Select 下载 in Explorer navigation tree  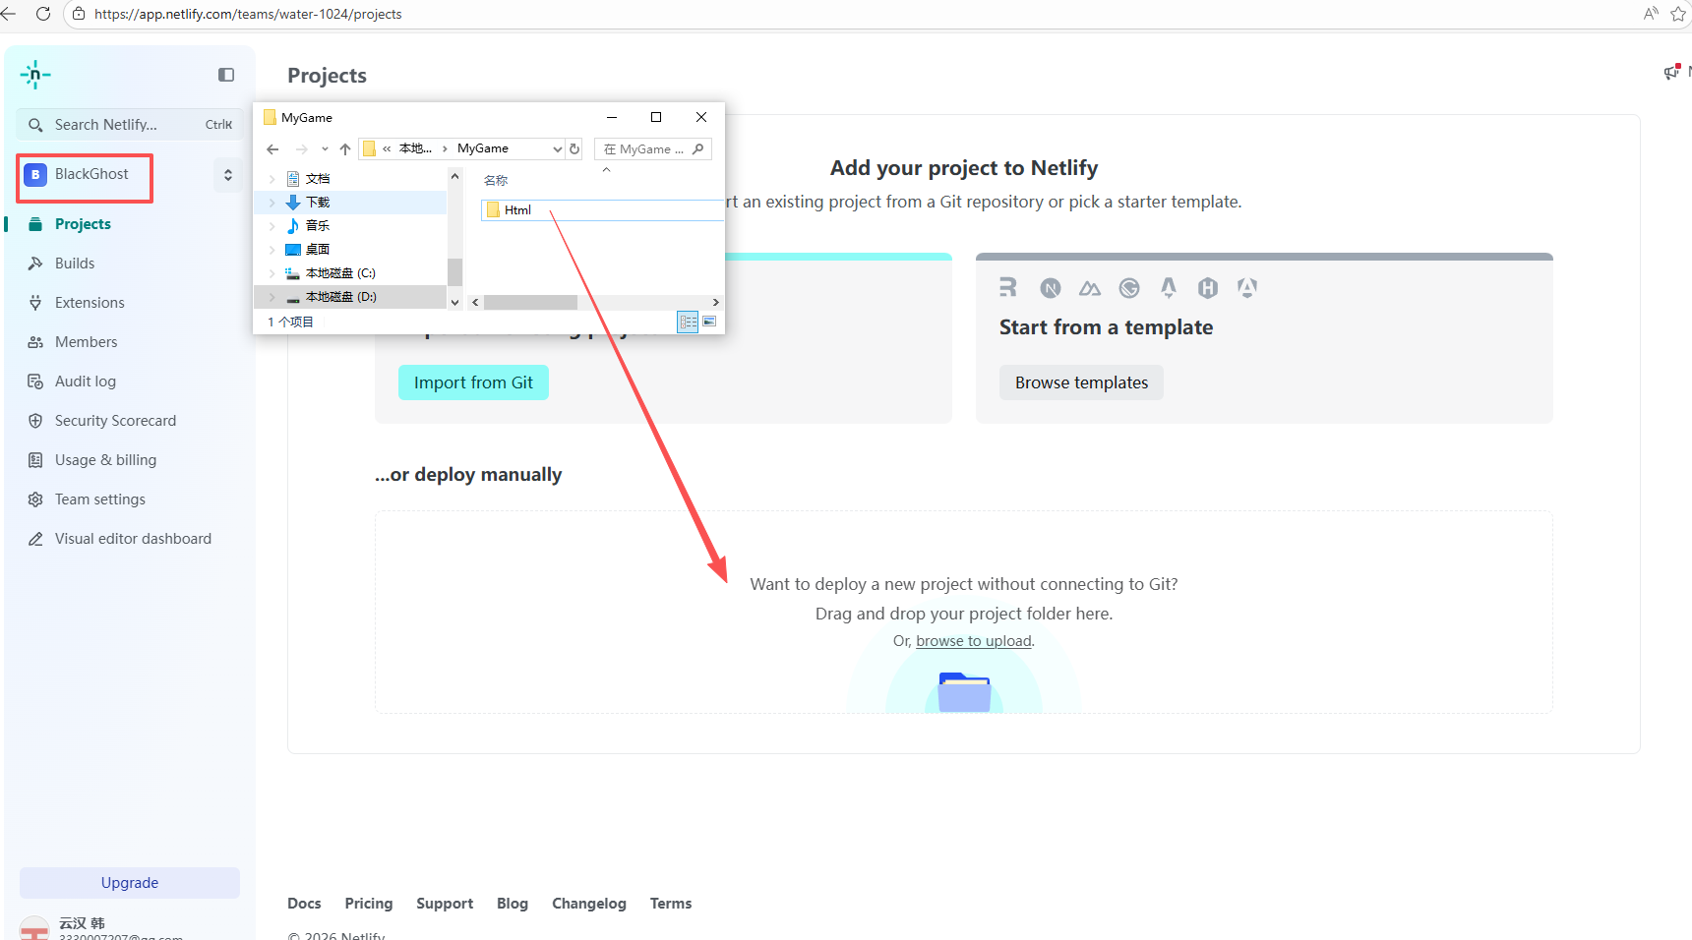click(318, 203)
